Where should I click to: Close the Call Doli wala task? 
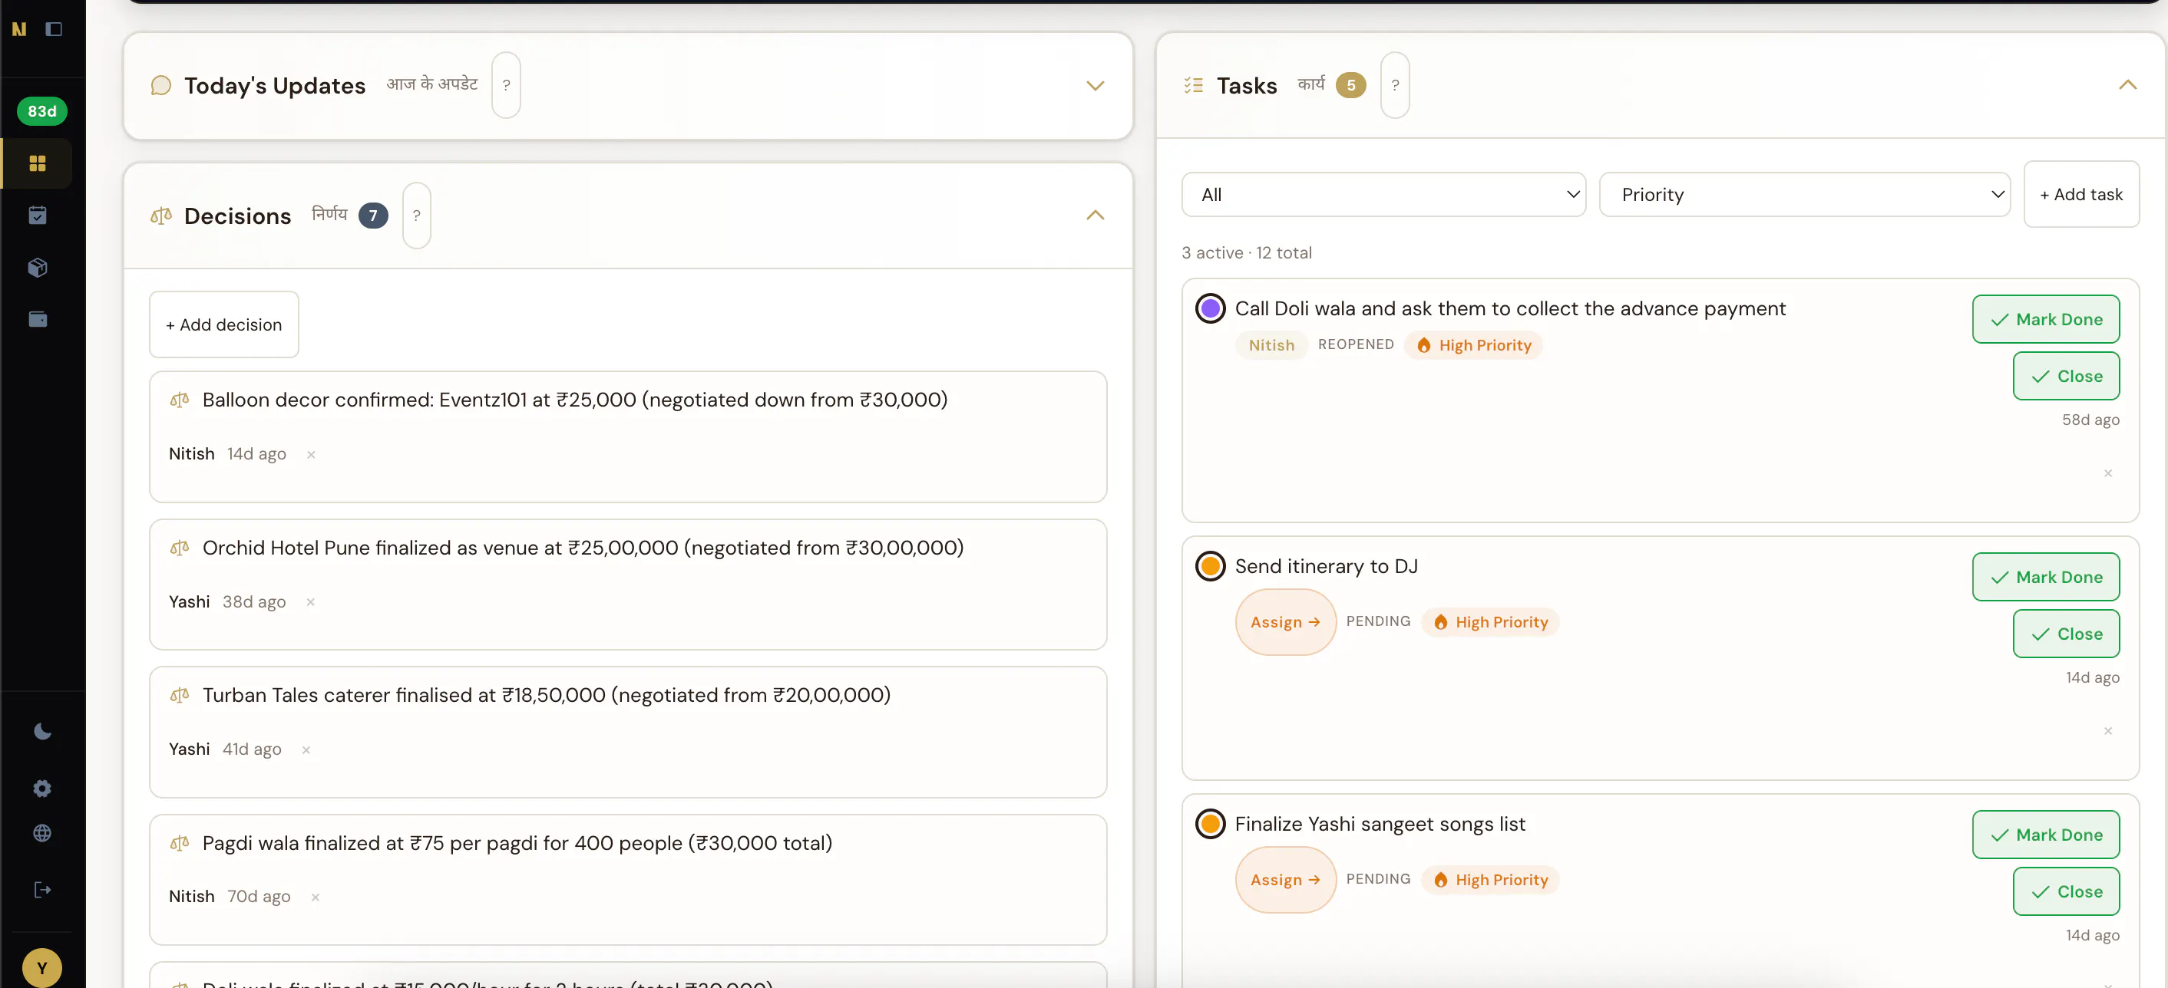pyautogui.click(x=2066, y=376)
